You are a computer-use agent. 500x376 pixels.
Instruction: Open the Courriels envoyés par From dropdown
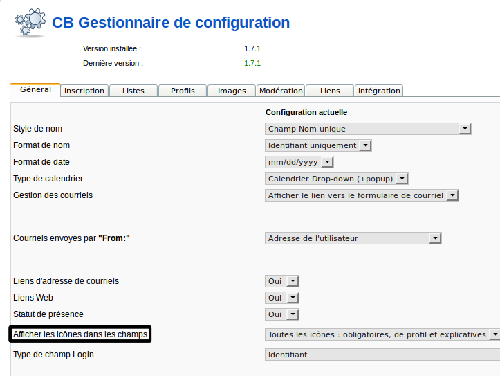click(353, 238)
